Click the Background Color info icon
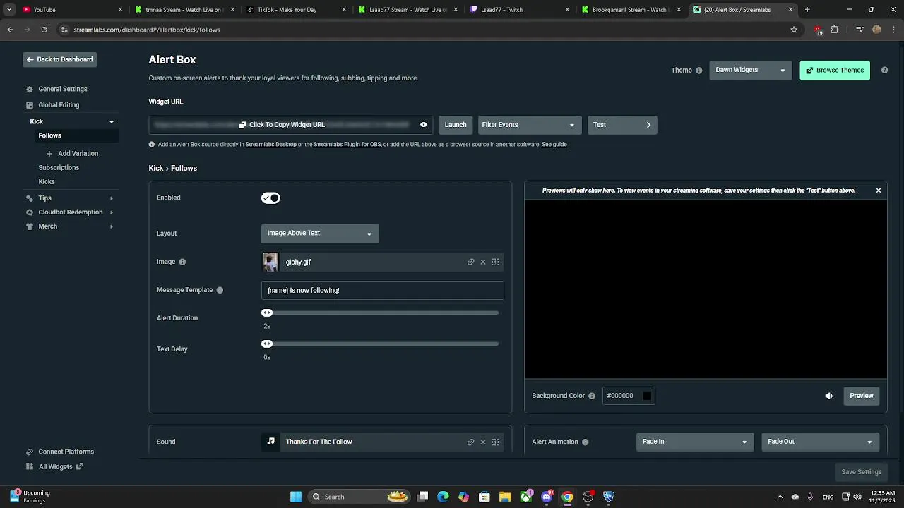Image resolution: width=904 pixels, height=508 pixels. click(x=592, y=396)
